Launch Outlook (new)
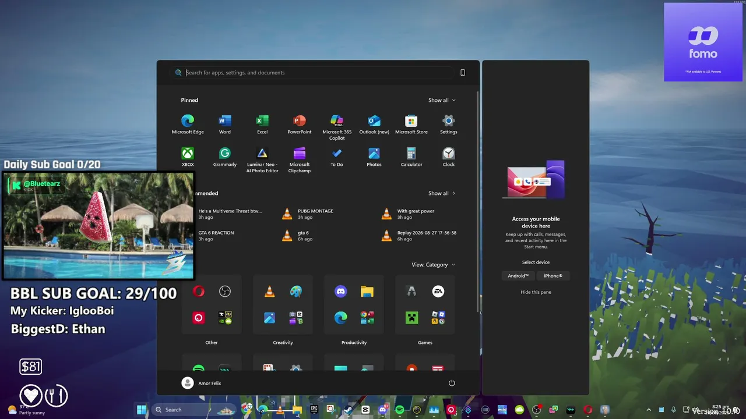The image size is (746, 419). point(374,124)
